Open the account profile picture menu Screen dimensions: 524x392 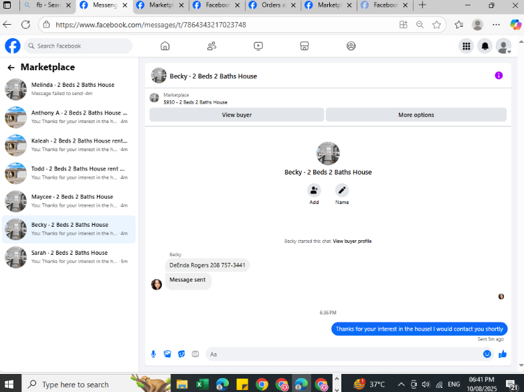(504, 46)
